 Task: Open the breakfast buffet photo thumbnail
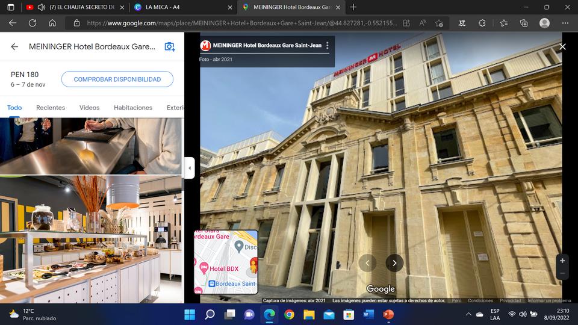tap(91, 240)
